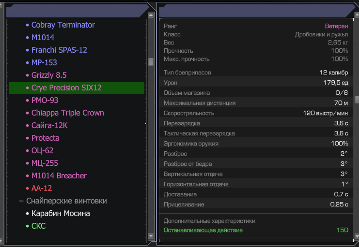
Task: Select ОЦ-62 weapon
Action: coord(42,151)
